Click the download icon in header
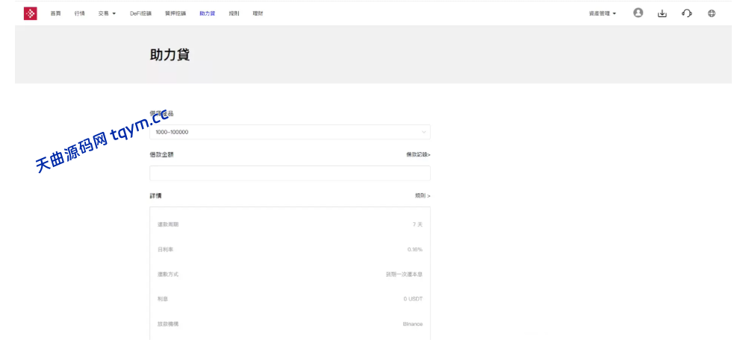This screenshot has height=363, width=743. pyautogui.click(x=662, y=13)
